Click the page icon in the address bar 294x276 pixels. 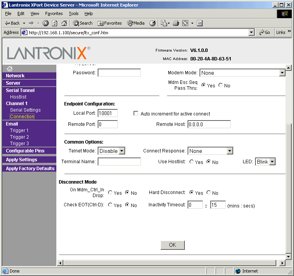coord(24,33)
